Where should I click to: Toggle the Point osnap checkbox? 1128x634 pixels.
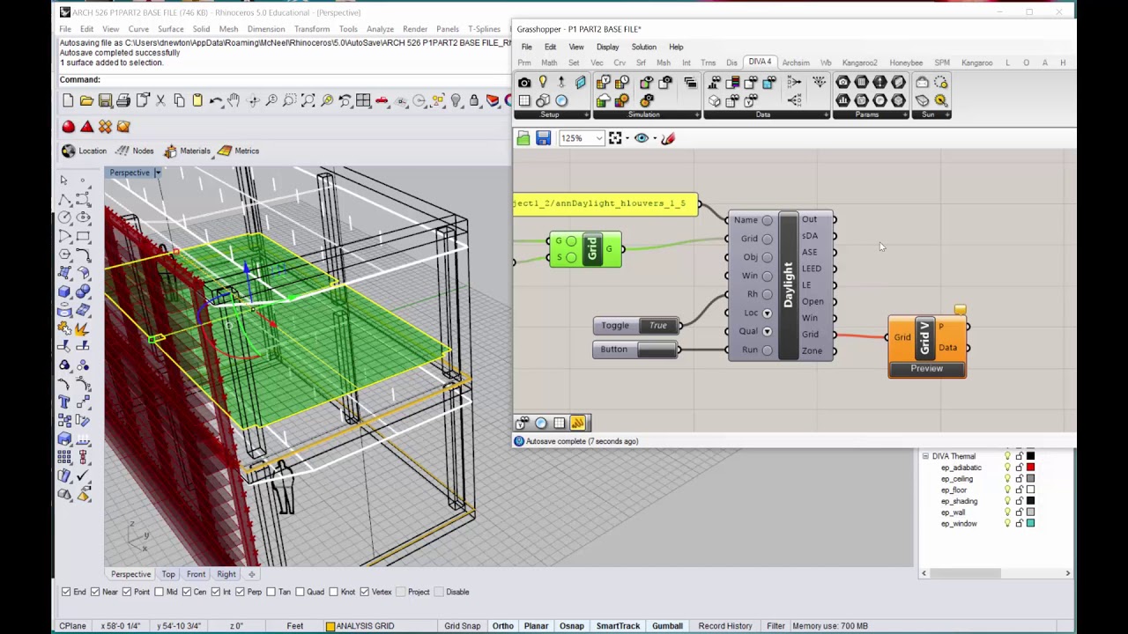(x=127, y=592)
